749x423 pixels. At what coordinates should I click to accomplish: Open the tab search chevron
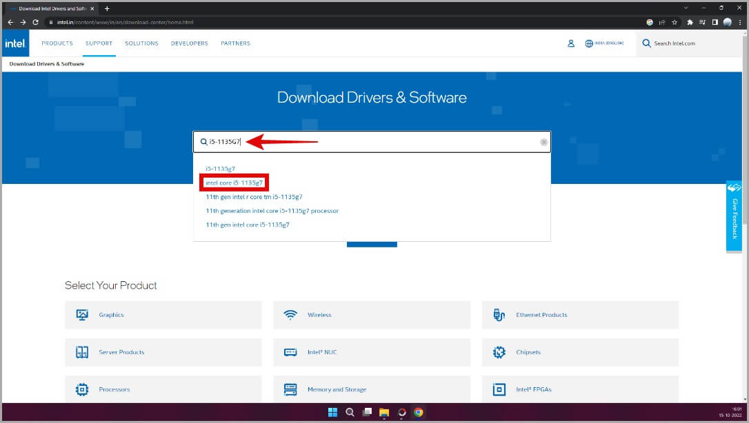pos(686,8)
